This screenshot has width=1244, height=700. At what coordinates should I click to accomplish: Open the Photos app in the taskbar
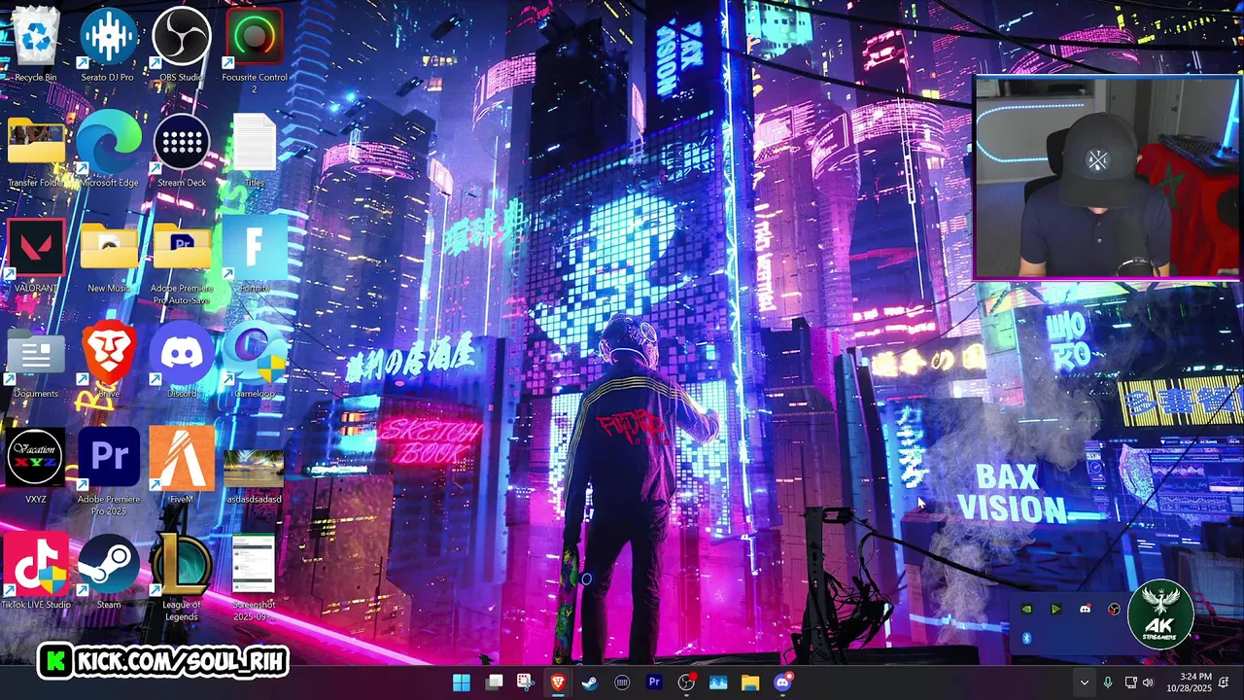(x=718, y=682)
